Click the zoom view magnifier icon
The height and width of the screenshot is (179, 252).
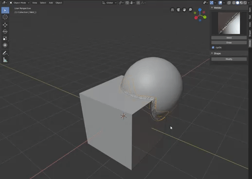190,10
